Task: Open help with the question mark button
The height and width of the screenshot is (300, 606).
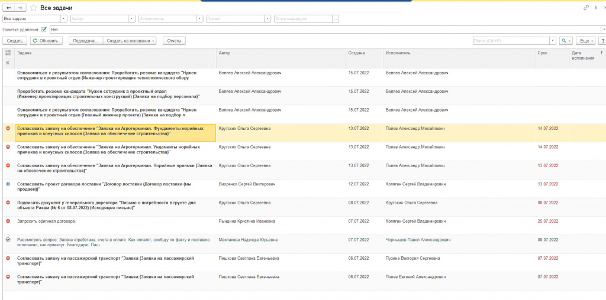Action: pos(602,41)
